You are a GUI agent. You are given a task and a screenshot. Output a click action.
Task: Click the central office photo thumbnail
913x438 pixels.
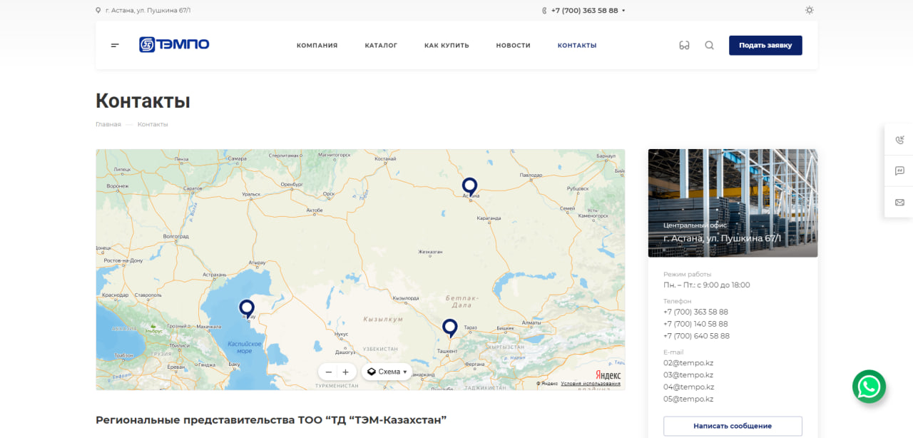[x=733, y=203]
